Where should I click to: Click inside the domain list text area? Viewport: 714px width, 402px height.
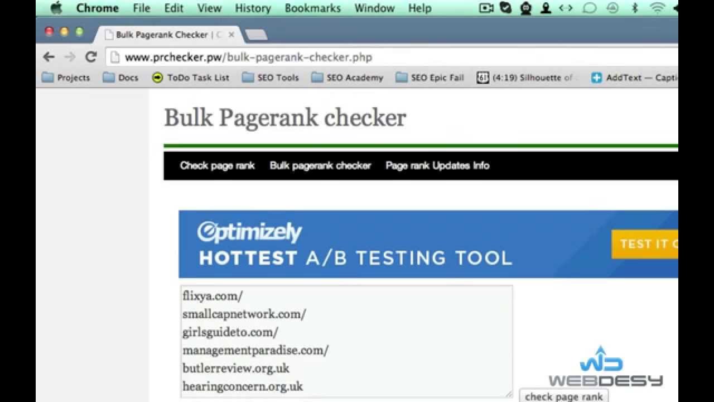tap(346, 342)
